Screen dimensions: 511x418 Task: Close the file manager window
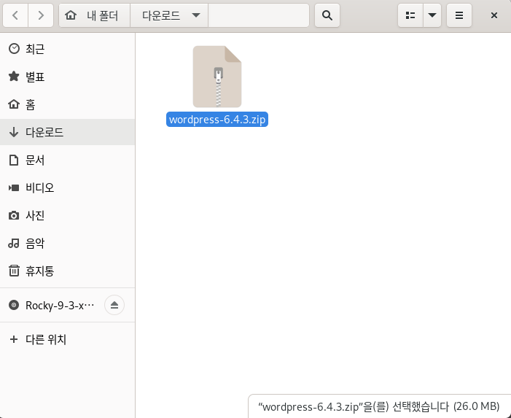pos(494,15)
